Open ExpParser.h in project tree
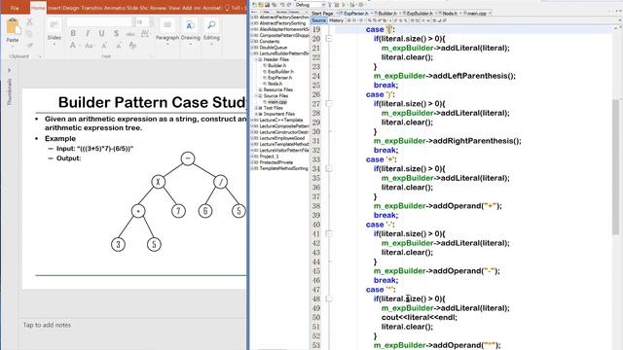The height and width of the screenshot is (350, 623). coord(279,78)
